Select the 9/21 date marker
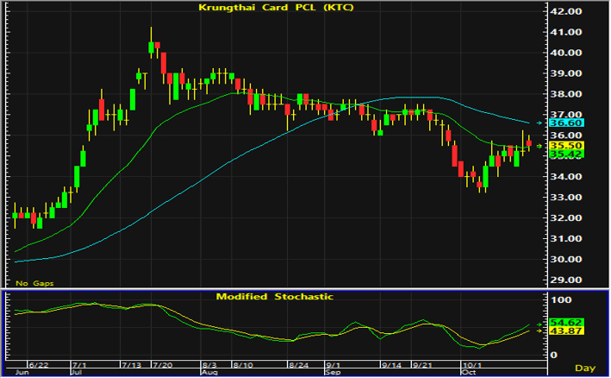 point(422,365)
